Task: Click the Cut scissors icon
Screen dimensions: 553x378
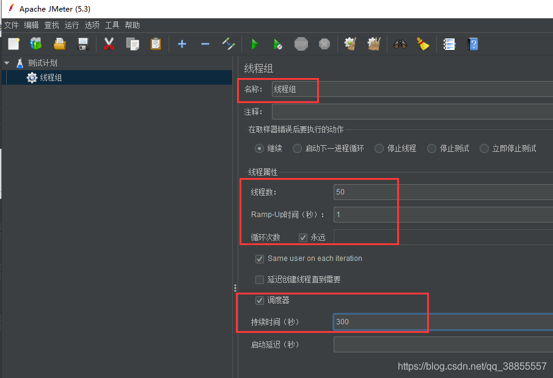Action: [109, 44]
